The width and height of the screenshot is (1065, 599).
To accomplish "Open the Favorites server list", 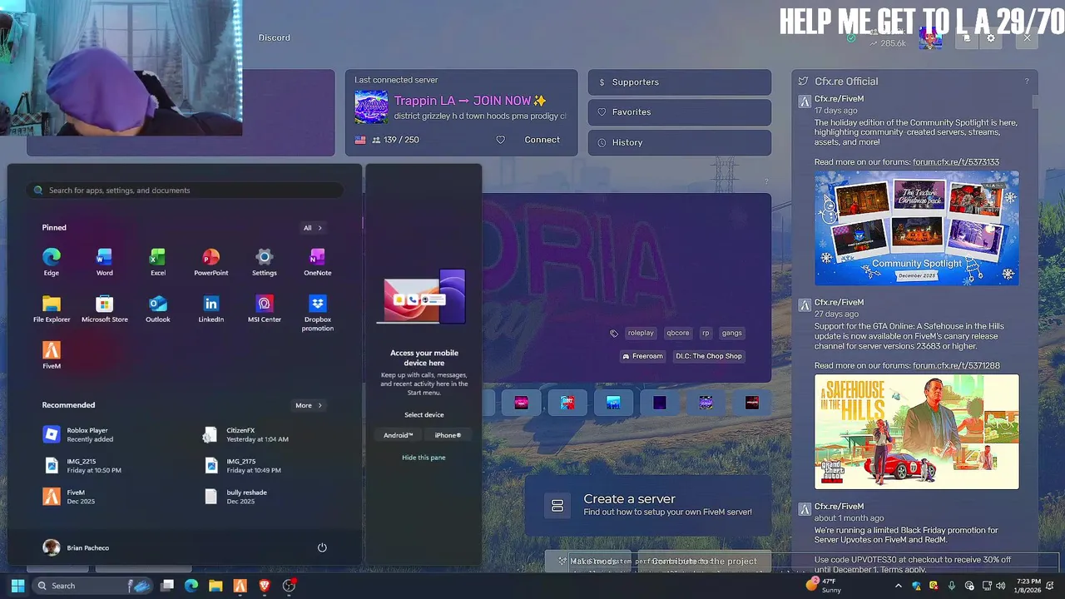I will click(x=680, y=112).
